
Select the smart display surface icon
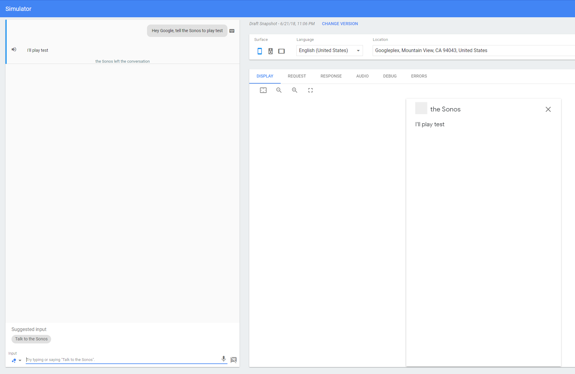click(x=281, y=51)
